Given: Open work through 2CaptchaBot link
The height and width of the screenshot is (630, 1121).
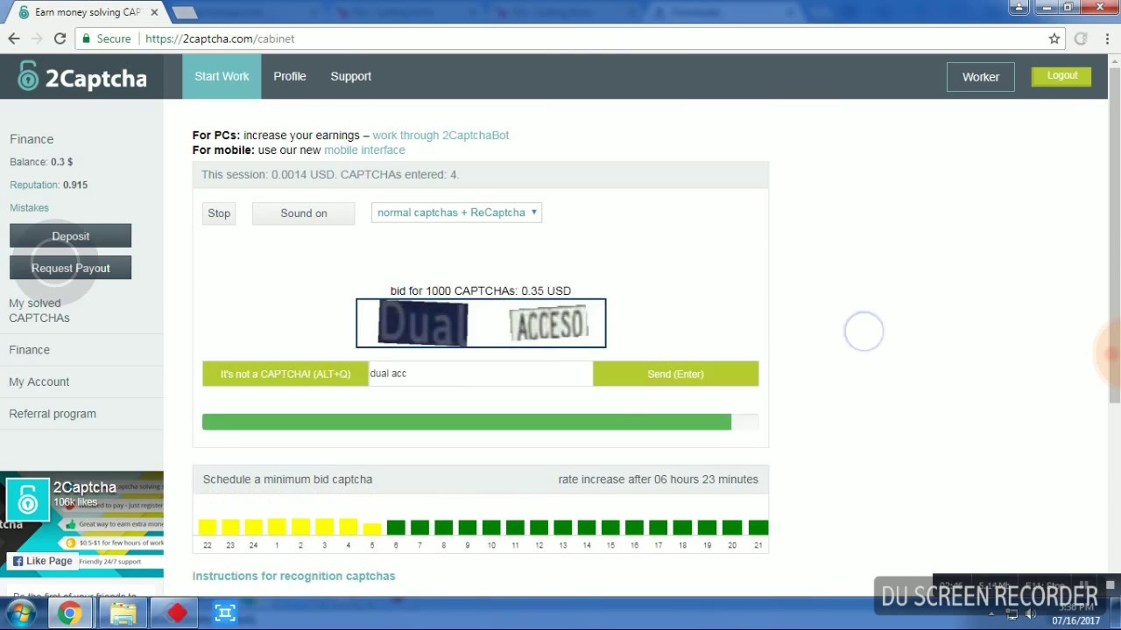Looking at the screenshot, I should (x=441, y=136).
